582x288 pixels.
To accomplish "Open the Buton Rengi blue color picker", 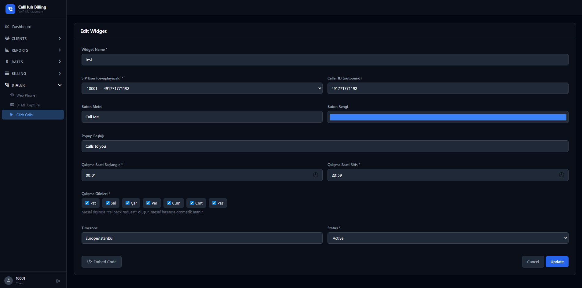I will [448, 117].
